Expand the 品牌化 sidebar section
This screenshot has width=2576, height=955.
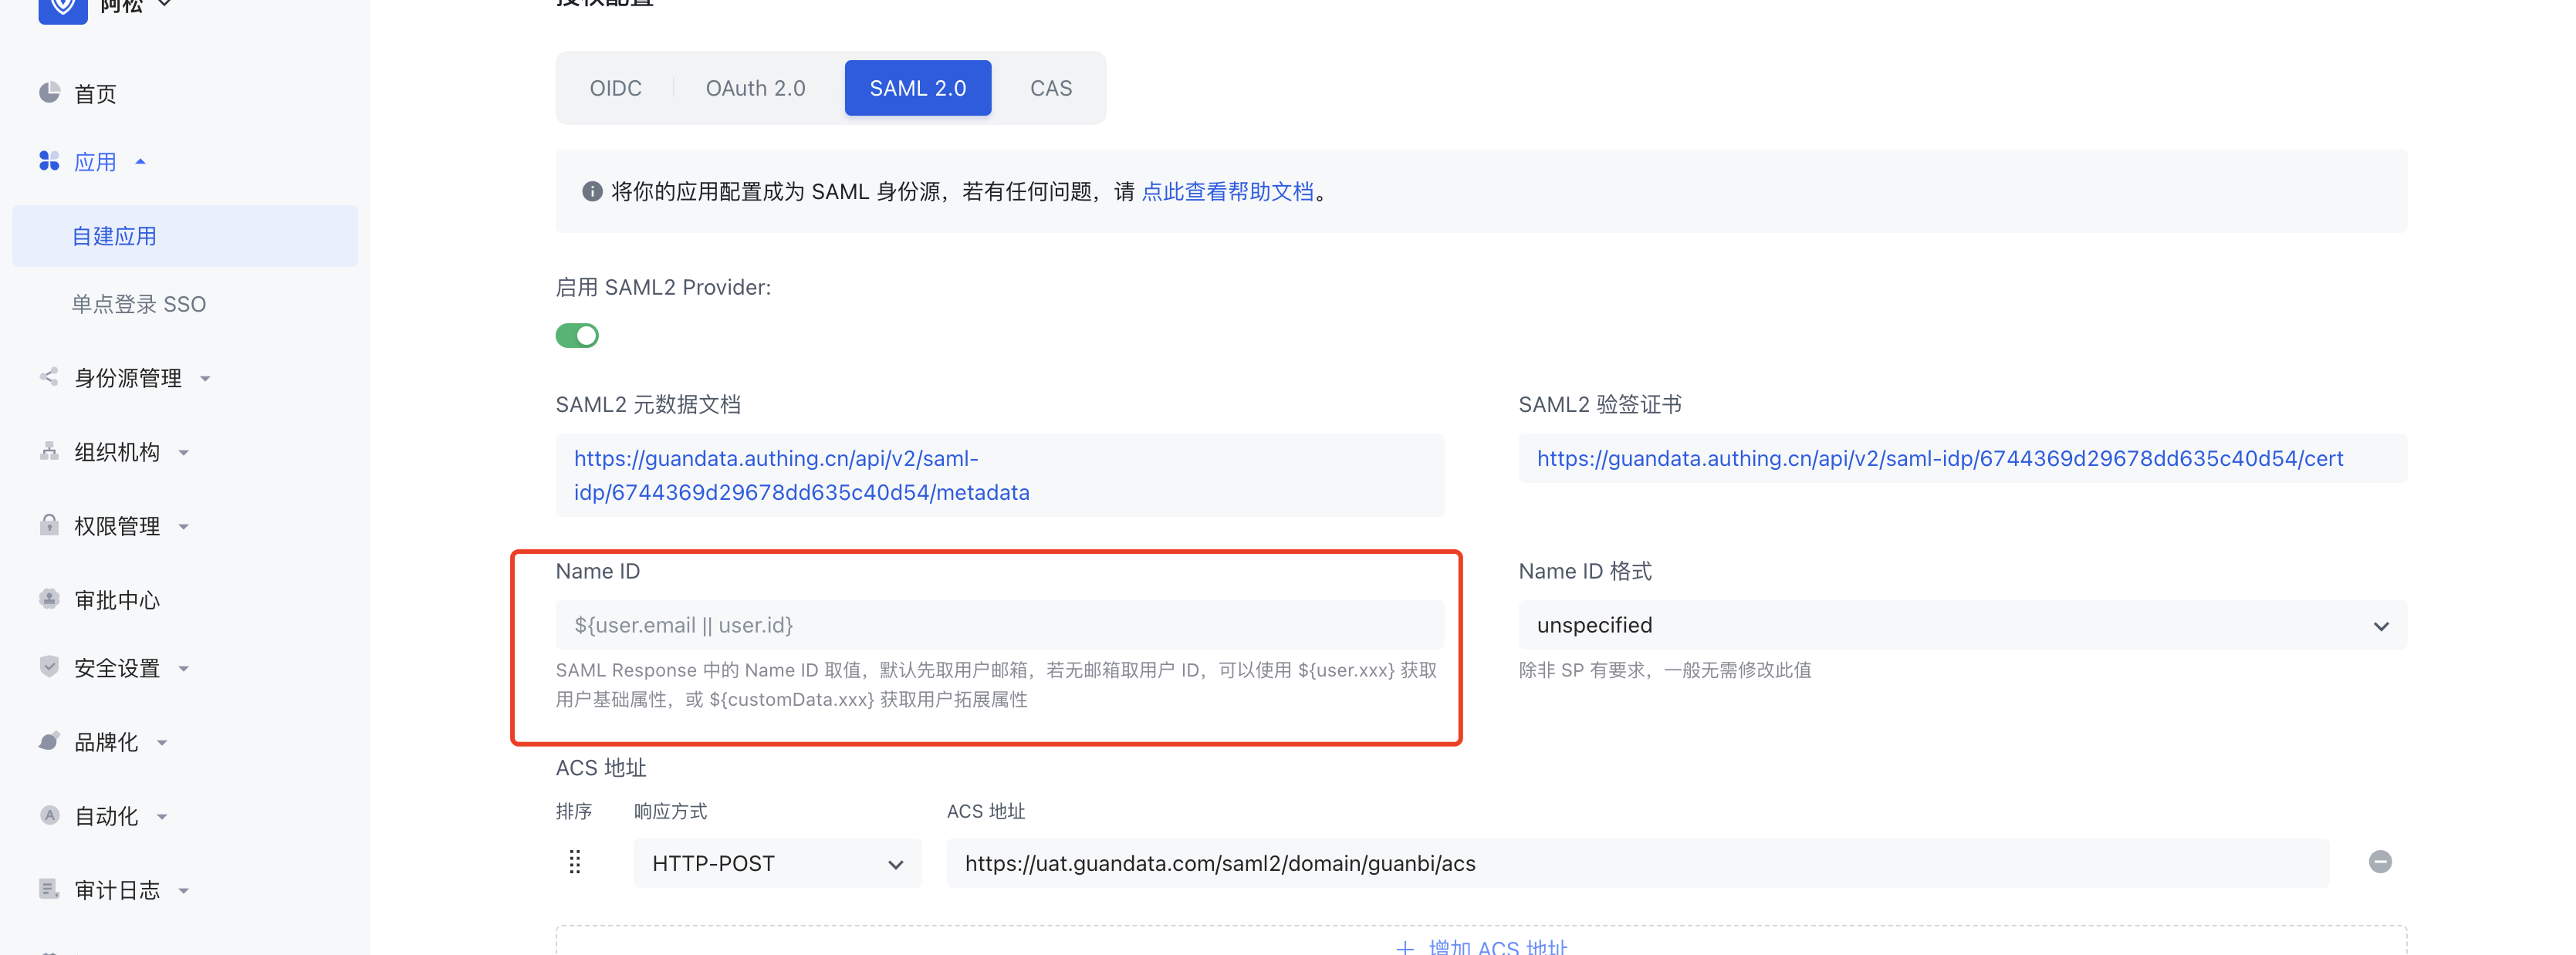click(162, 743)
